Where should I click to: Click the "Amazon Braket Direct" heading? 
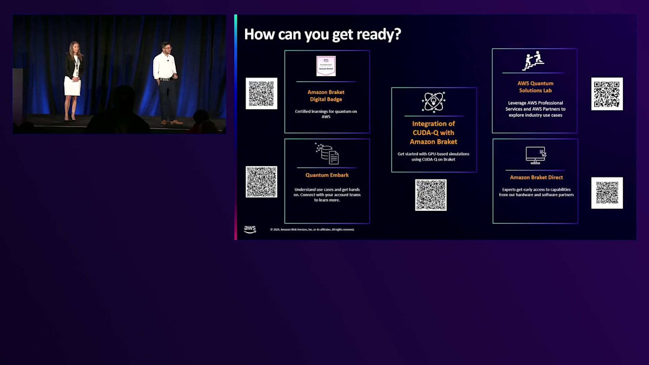536,177
